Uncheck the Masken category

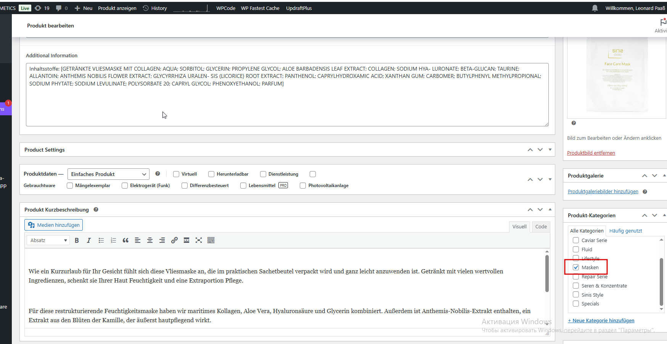[x=576, y=267]
